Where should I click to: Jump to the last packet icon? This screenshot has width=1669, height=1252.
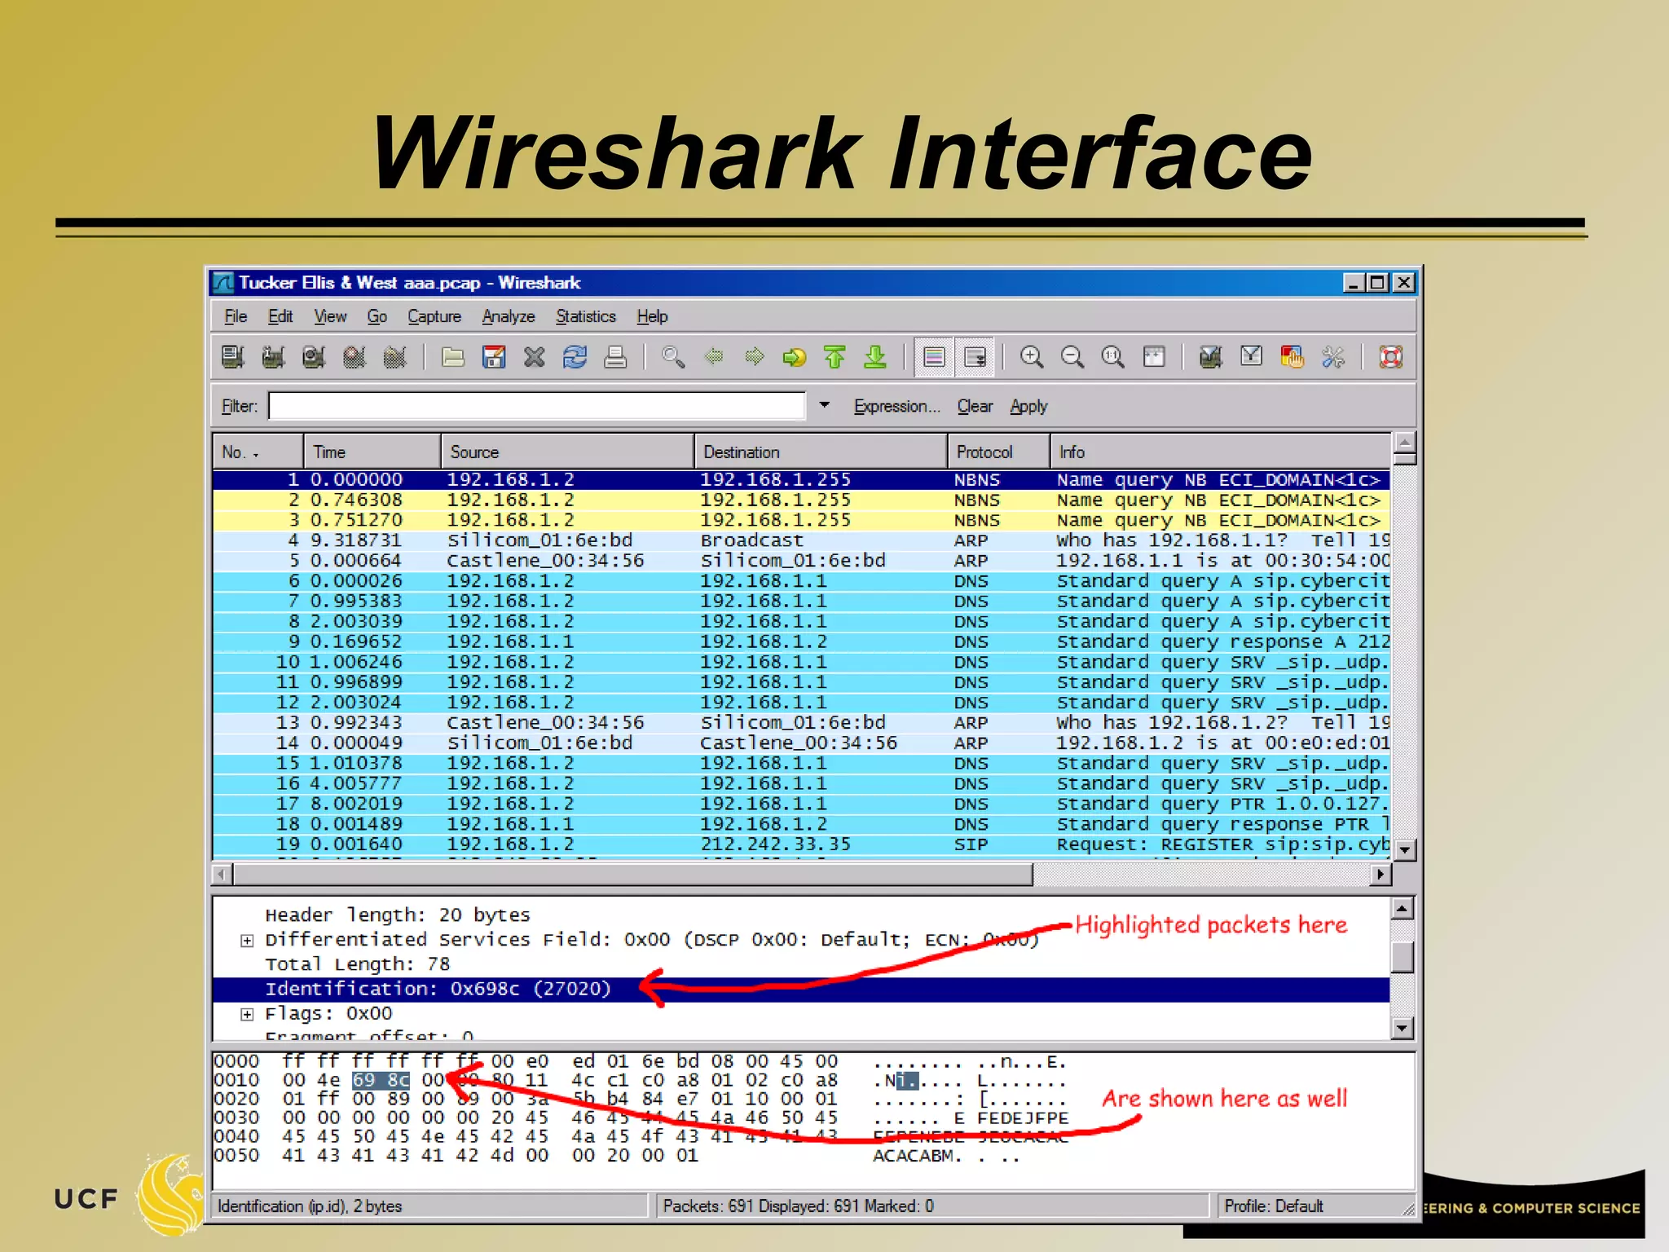tap(876, 357)
